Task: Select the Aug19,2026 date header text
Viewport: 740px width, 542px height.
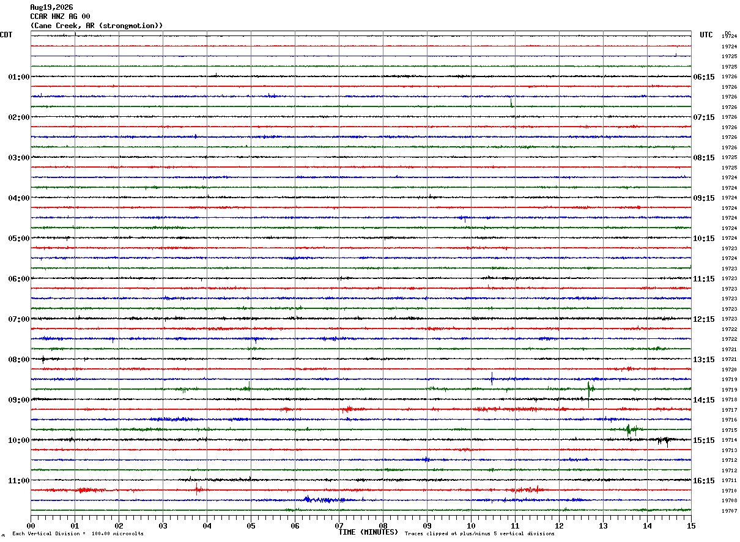Action: tap(51, 7)
